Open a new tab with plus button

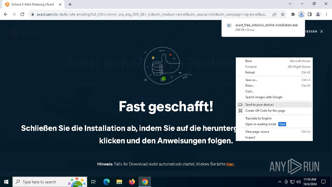click(70, 4)
